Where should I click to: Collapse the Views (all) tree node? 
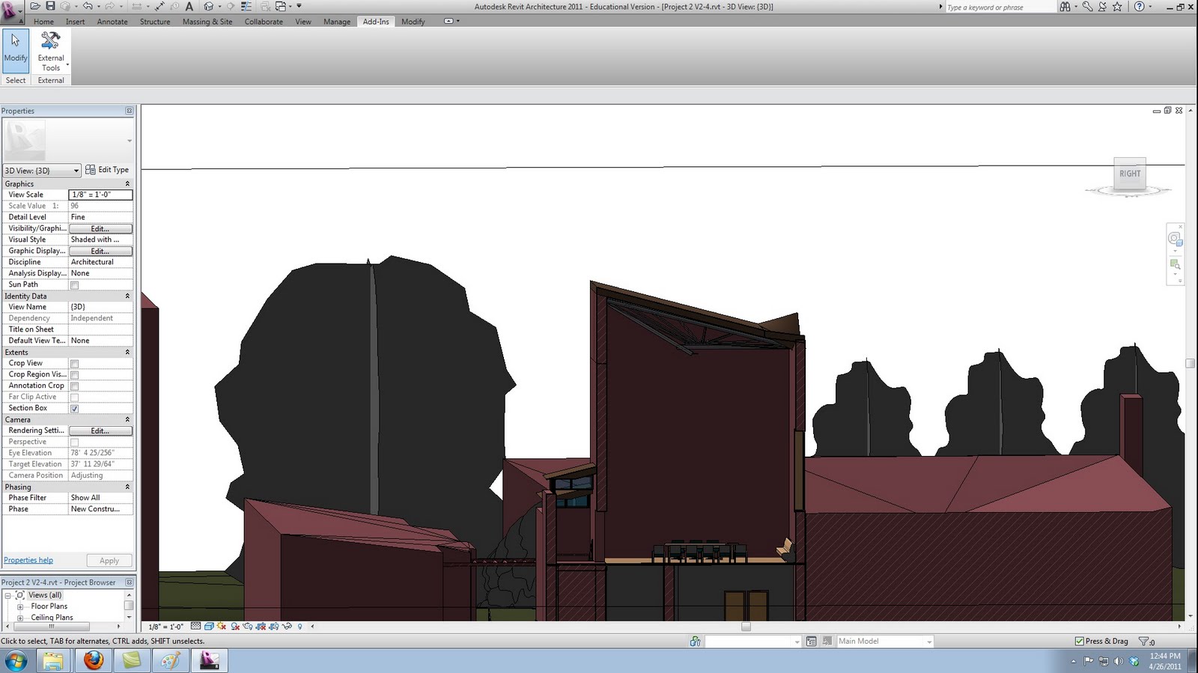(7, 596)
